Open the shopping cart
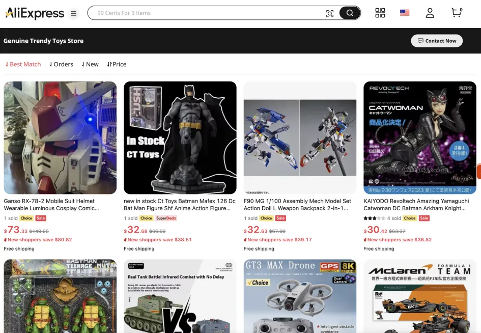 pyautogui.click(x=457, y=13)
